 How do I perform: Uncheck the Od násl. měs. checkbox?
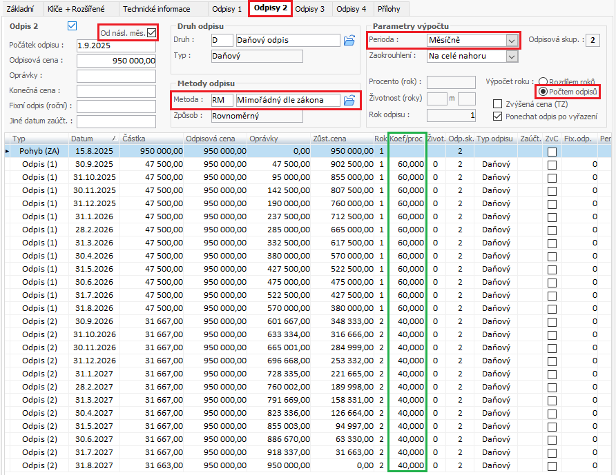click(x=151, y=33)
